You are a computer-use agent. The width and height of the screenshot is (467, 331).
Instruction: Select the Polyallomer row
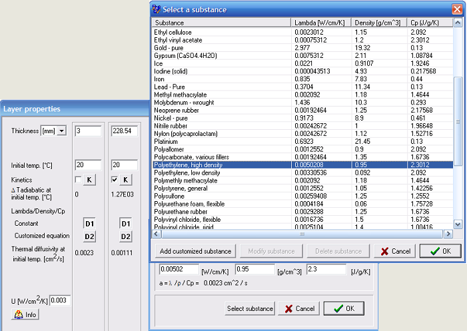click(303, 149)
